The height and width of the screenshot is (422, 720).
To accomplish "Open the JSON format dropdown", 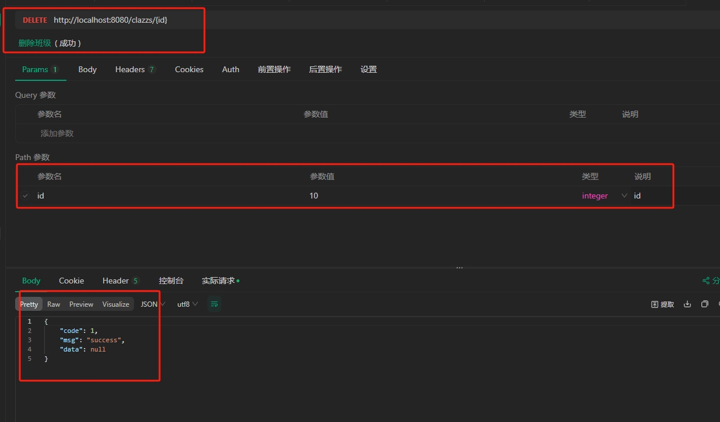I will coord(153,304).
